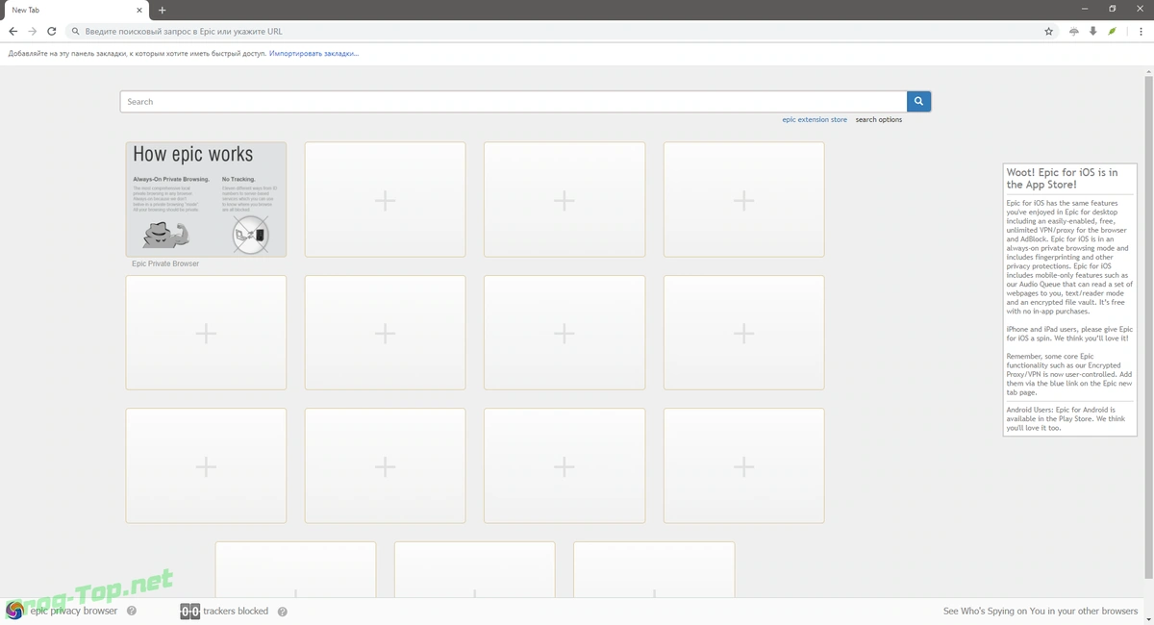1154x625 pixels.
Task: Click the trackers blocked label
Action: tap(236, 611)
